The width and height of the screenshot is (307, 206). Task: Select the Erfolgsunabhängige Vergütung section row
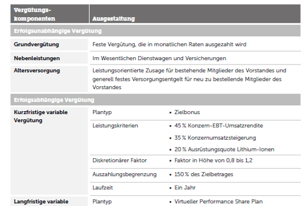click(x=155, y=31)
